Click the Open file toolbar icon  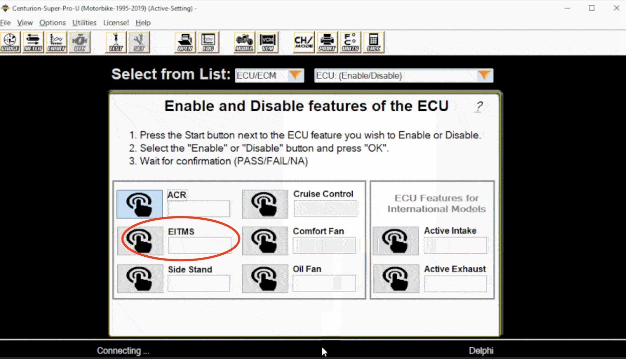pyautogui.click(x=185, y=42)
